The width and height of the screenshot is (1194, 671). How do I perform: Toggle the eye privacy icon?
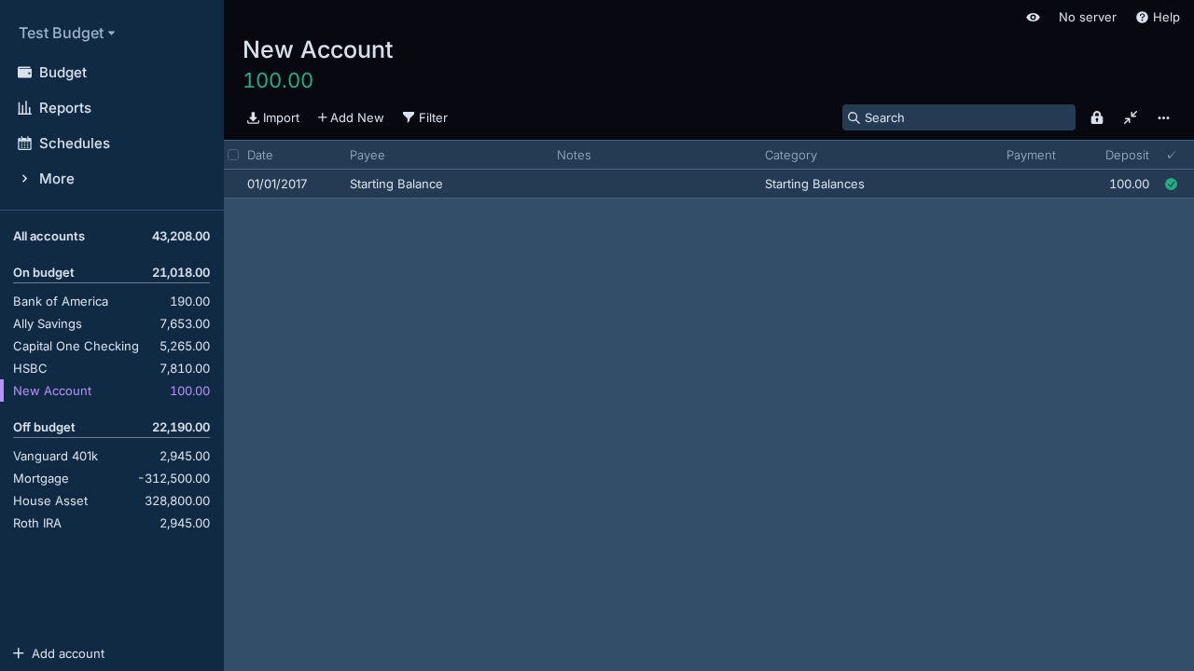coord(1033,18)
